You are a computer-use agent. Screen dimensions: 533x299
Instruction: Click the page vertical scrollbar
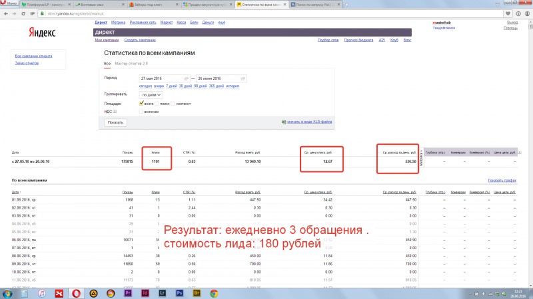(530, 153)
